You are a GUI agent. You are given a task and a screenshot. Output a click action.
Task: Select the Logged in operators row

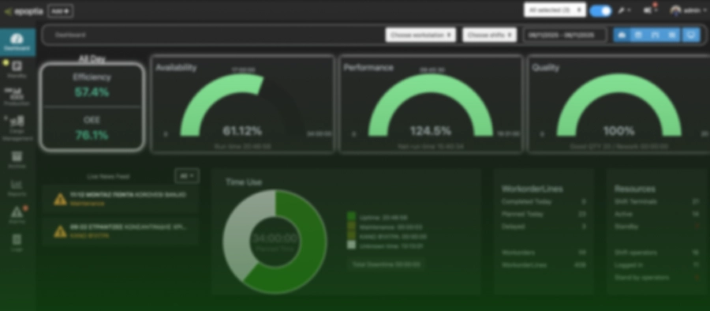click(656, 264)
